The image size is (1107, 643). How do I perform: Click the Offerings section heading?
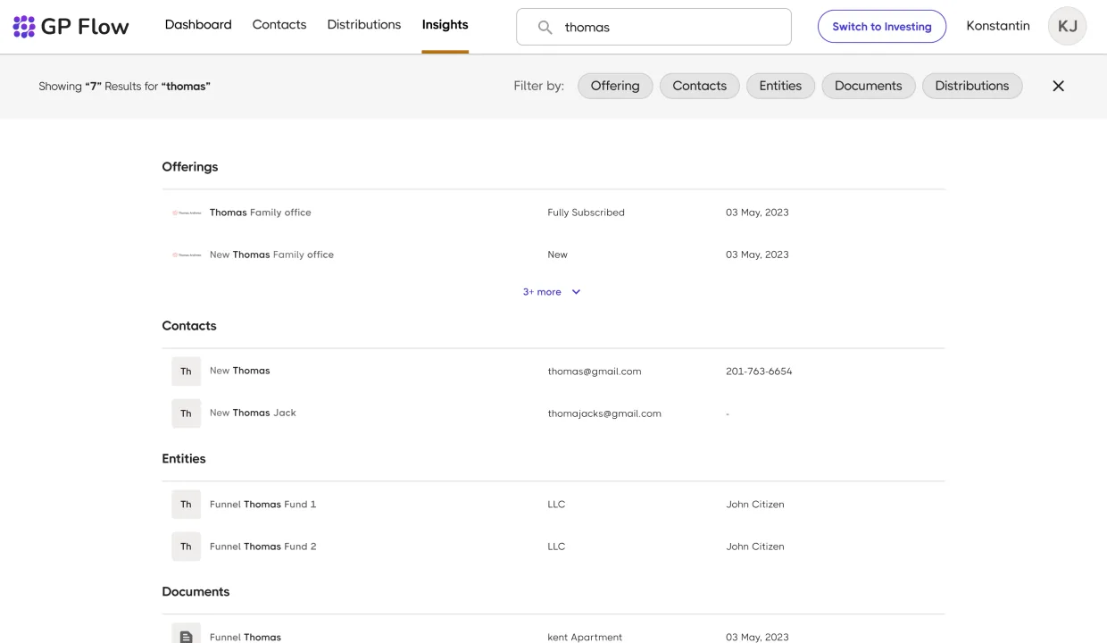pos(190,167)
